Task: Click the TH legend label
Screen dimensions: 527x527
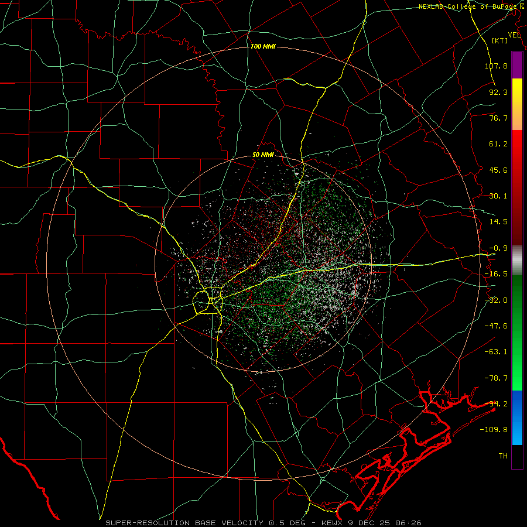Action: tap(503, 456)
